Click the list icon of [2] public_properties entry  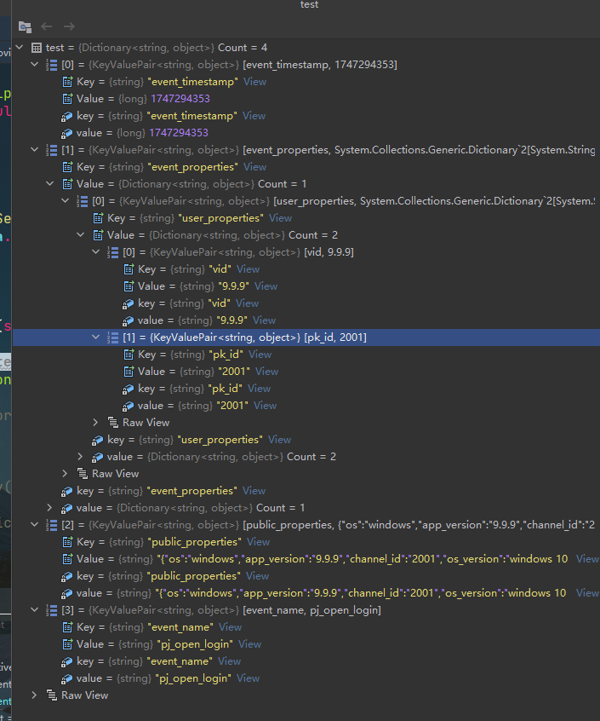tap(51, 525)
